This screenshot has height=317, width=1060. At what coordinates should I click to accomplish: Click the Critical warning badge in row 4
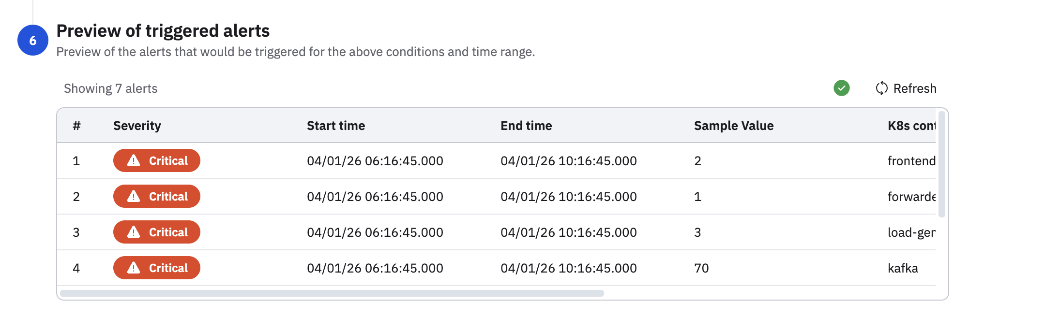[x=157, y=268]
